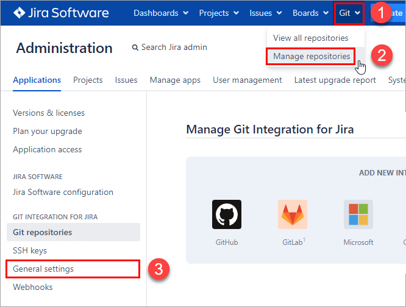Image resolution: width=406 pixels, height=307 pixels.
Task: Switch to the Projects admin tab
Action: pos(88,80)
